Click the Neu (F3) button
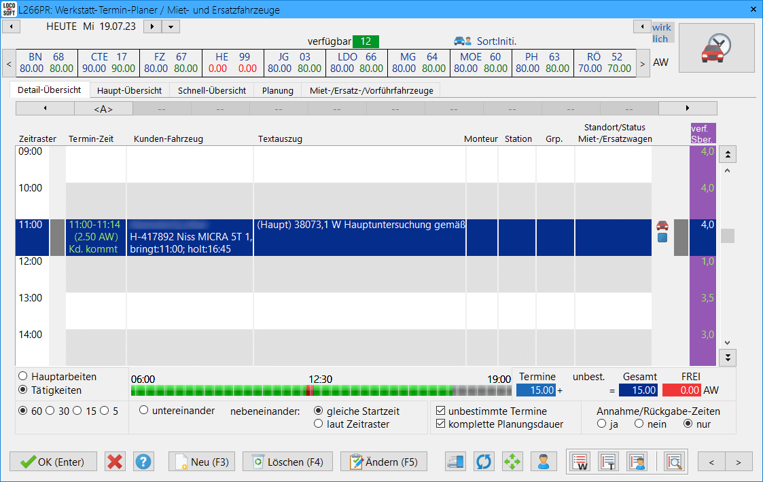The width and height of the screenshot is (763, 482). (202, 462)
